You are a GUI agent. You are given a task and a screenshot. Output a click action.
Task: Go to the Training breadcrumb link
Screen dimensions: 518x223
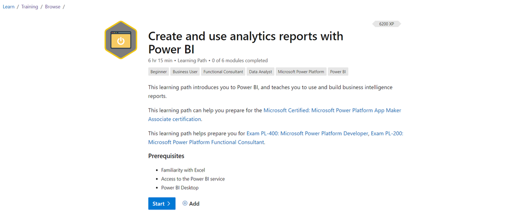[x=30, y=7]
